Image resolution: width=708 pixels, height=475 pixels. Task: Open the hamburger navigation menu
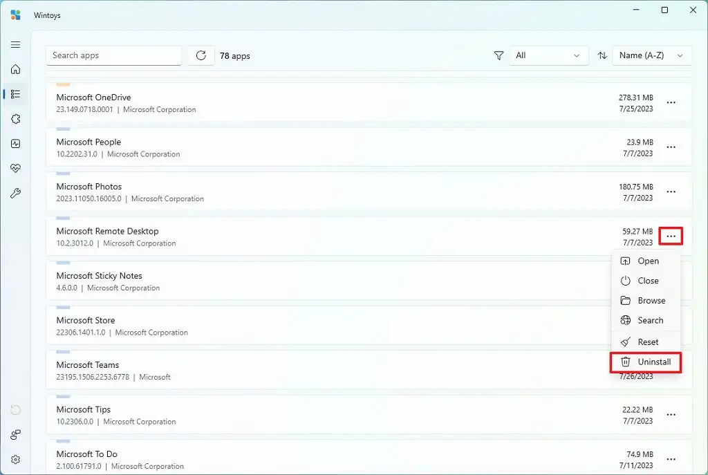[x=15, y=44]
